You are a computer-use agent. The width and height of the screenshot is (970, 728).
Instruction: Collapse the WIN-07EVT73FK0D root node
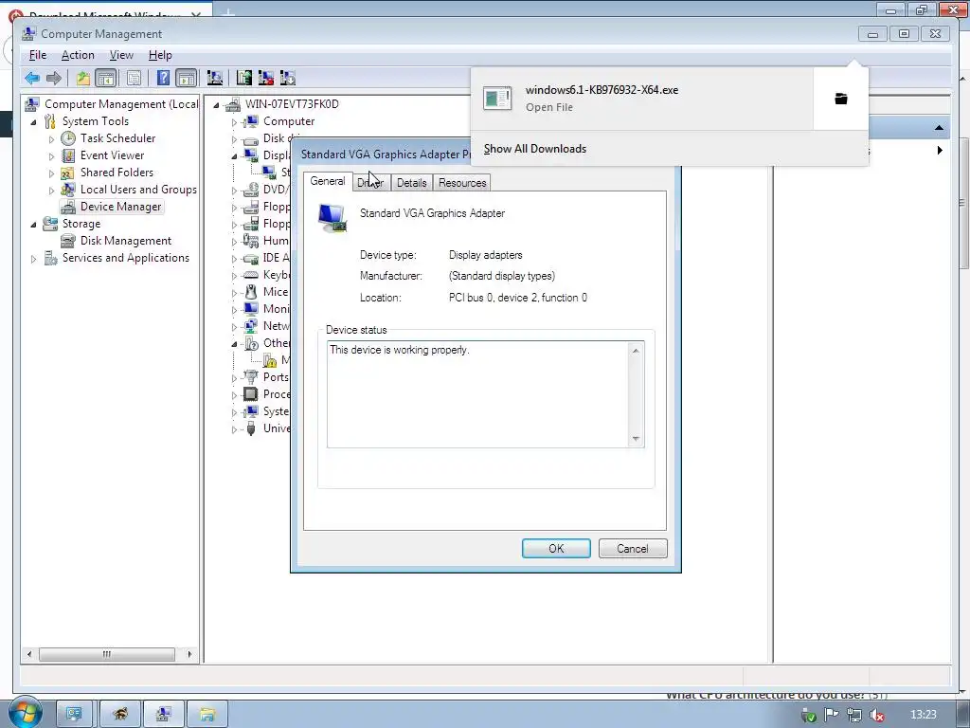coord(216,104)
